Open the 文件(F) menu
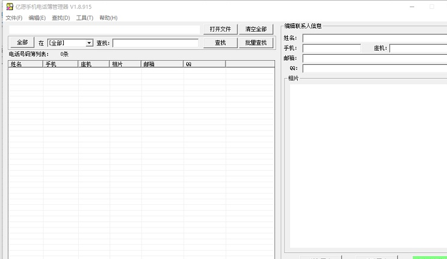The width and height of the screenshot is (447, 259). click(x=14, y=18)
